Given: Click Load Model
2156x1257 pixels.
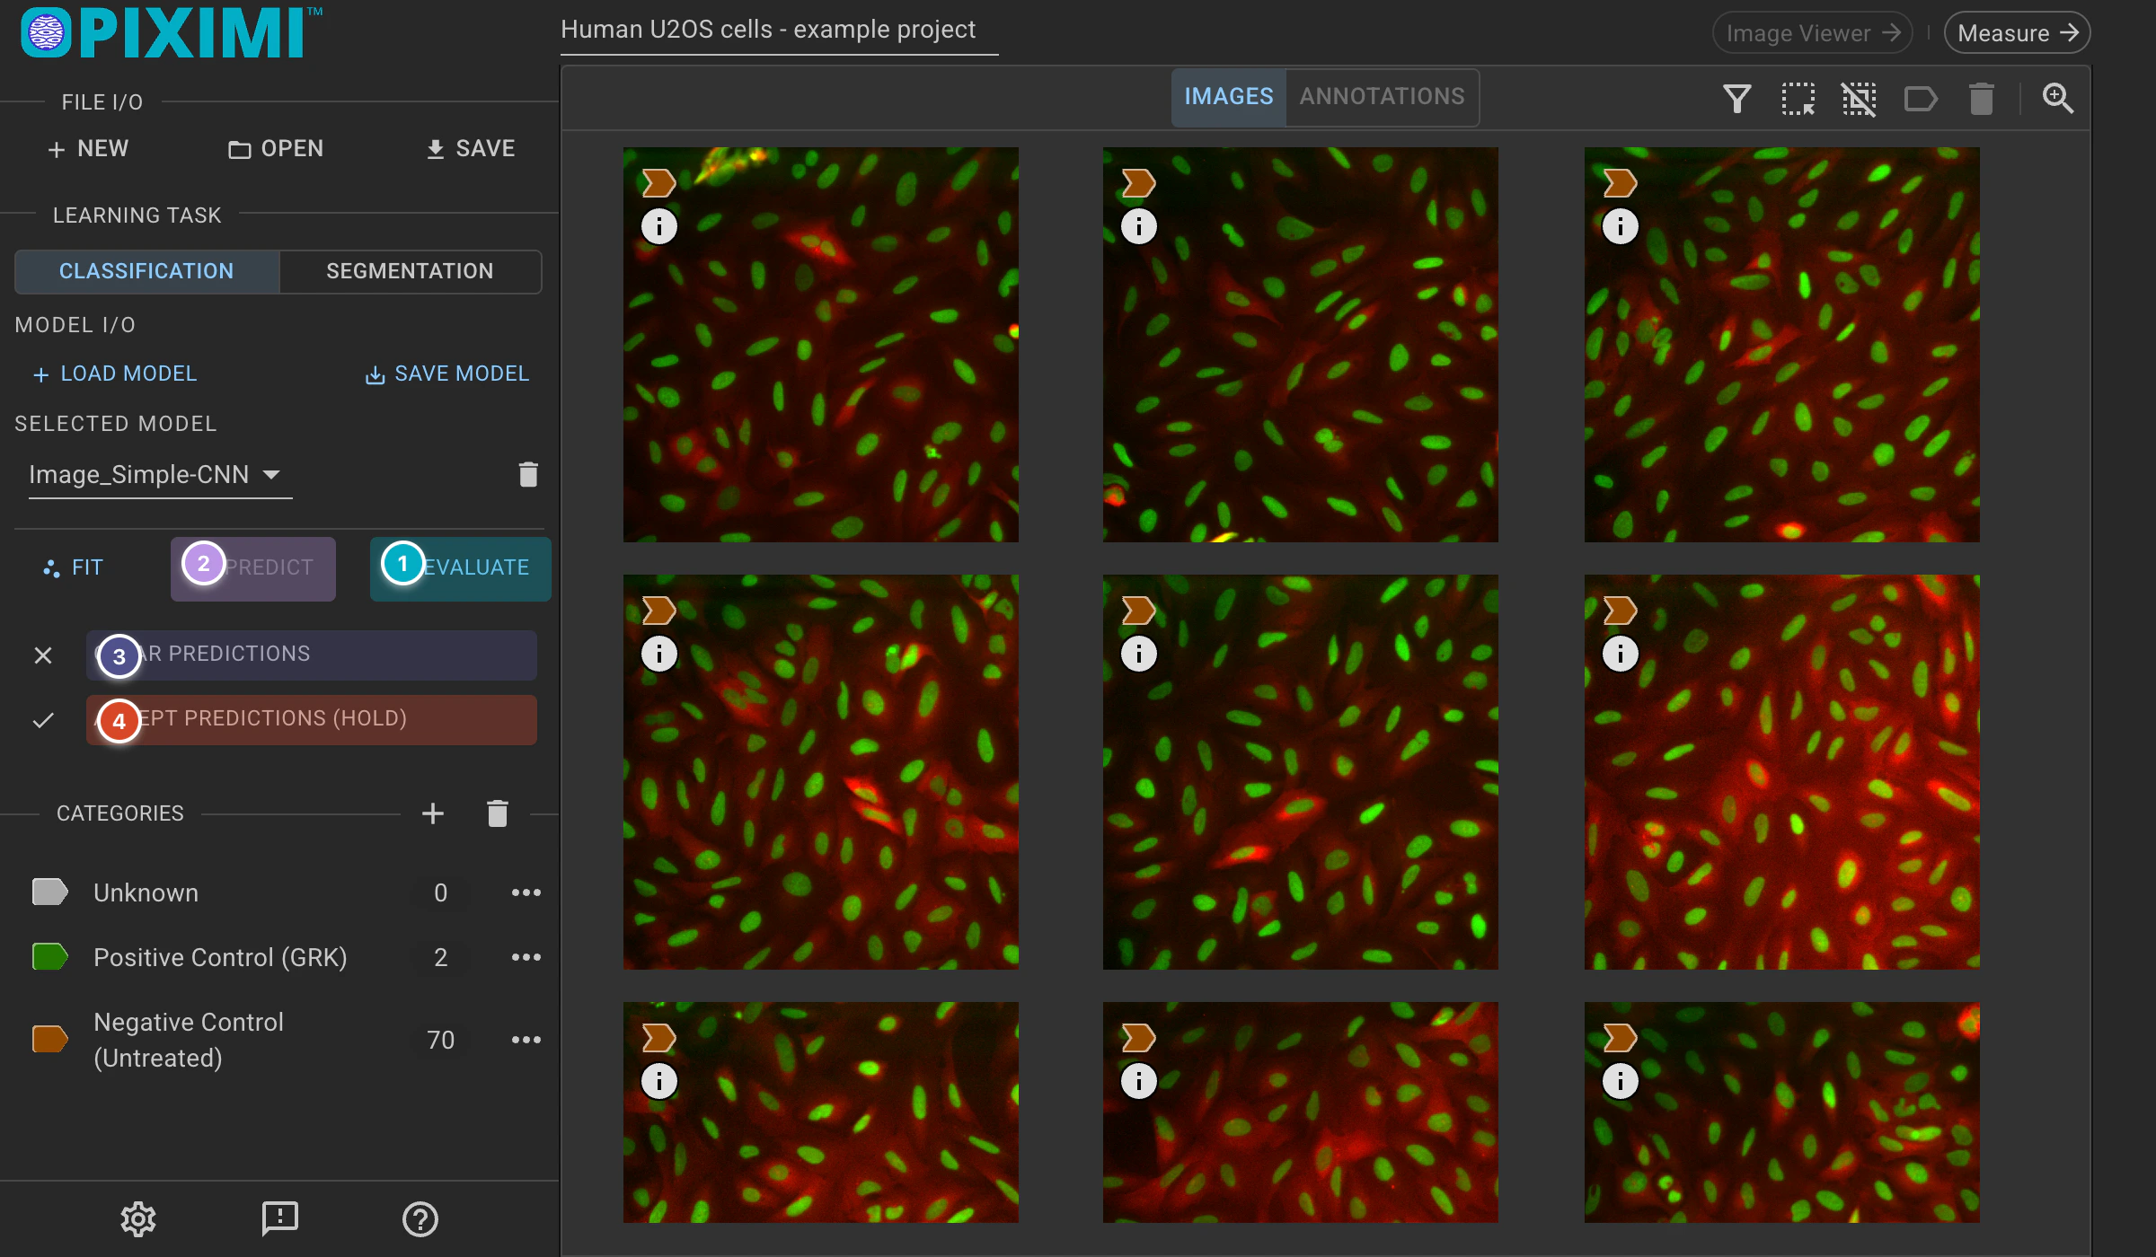Looking at the screenshot, I should click(x=114, y=374).
